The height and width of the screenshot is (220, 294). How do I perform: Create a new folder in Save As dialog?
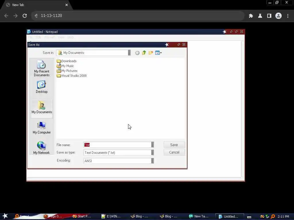(151, 53)
